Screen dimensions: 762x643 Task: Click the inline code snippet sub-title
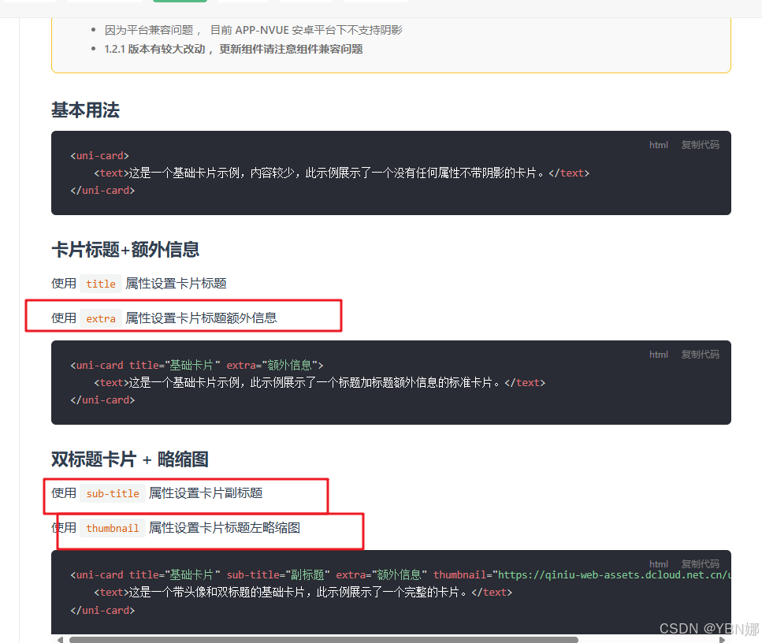coord(112,493)
